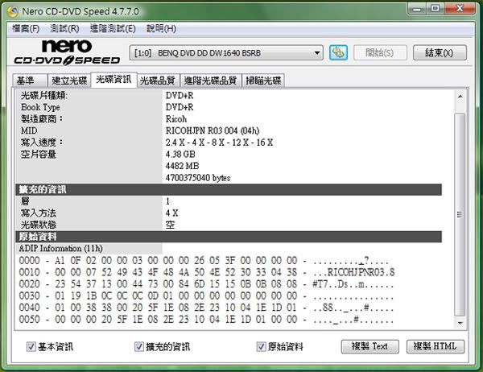Click the 開始(S) button

coord(380,52)
